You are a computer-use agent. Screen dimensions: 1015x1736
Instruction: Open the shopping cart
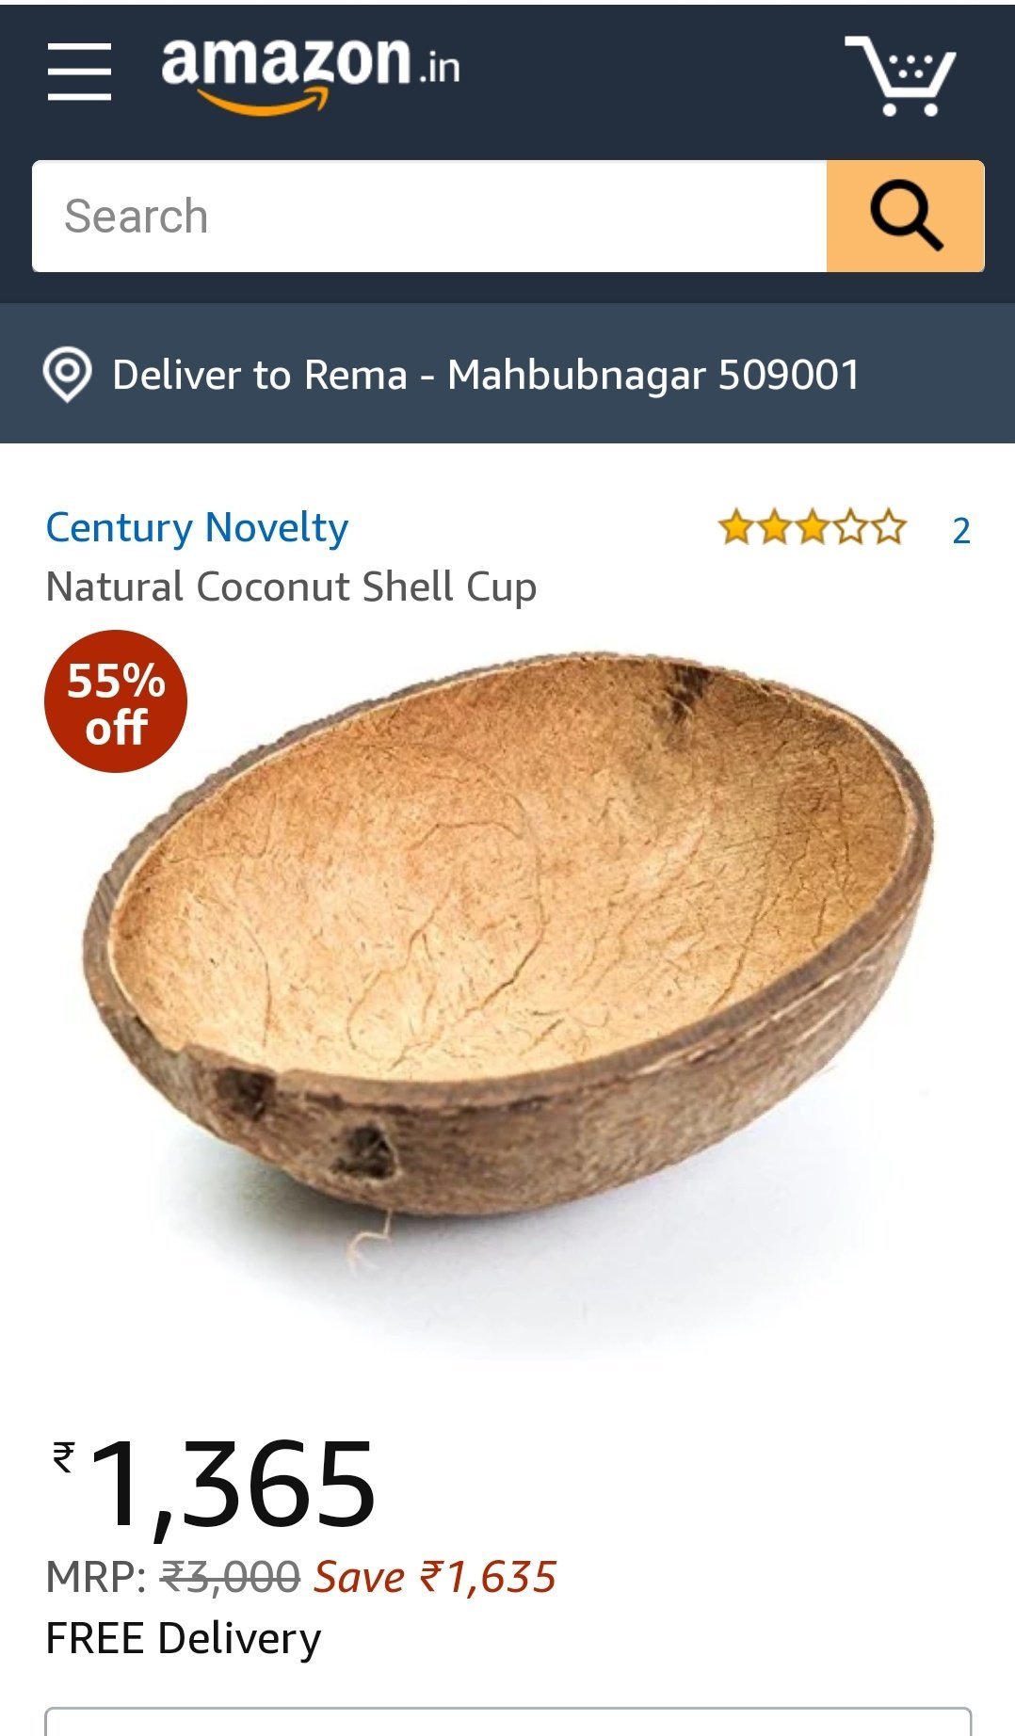(x=900, y=75)
